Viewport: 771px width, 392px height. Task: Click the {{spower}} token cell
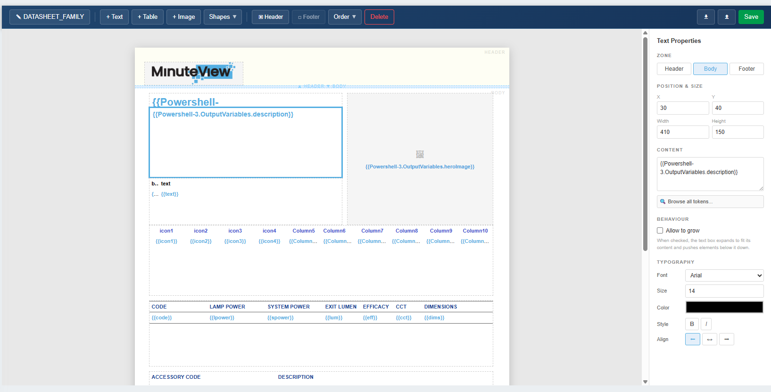coord(281,317)
